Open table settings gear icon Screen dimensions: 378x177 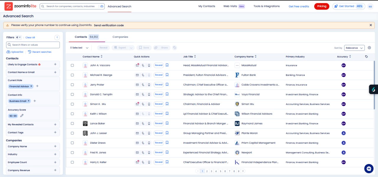pos(369,48)
